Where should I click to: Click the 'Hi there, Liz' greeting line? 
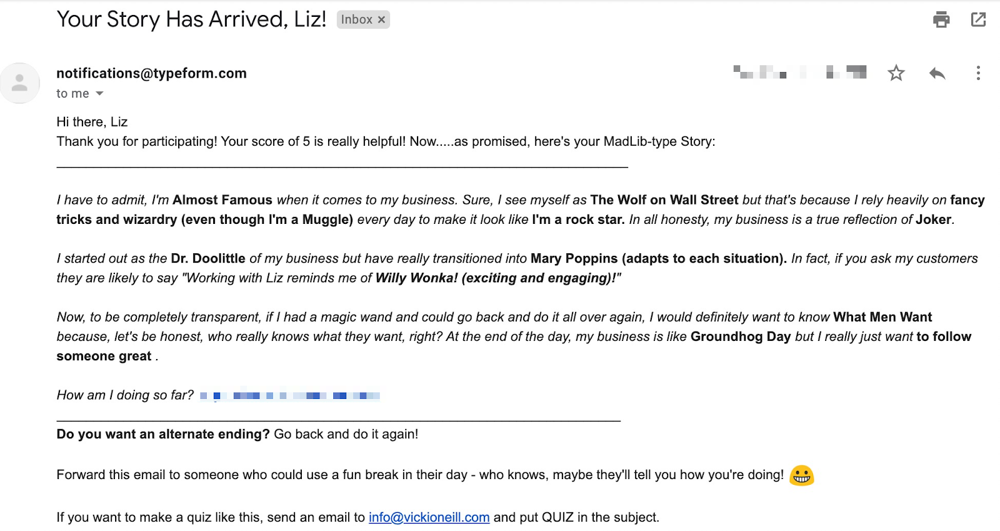coord(92,122)
